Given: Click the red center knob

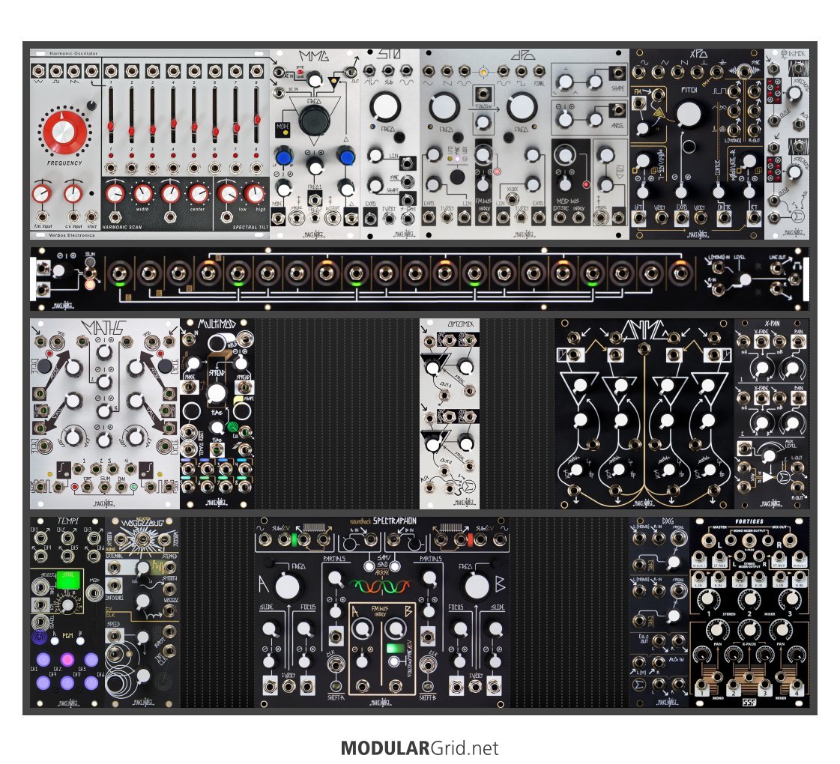Looking at the screenshot, I should click(x=198, y=194).
